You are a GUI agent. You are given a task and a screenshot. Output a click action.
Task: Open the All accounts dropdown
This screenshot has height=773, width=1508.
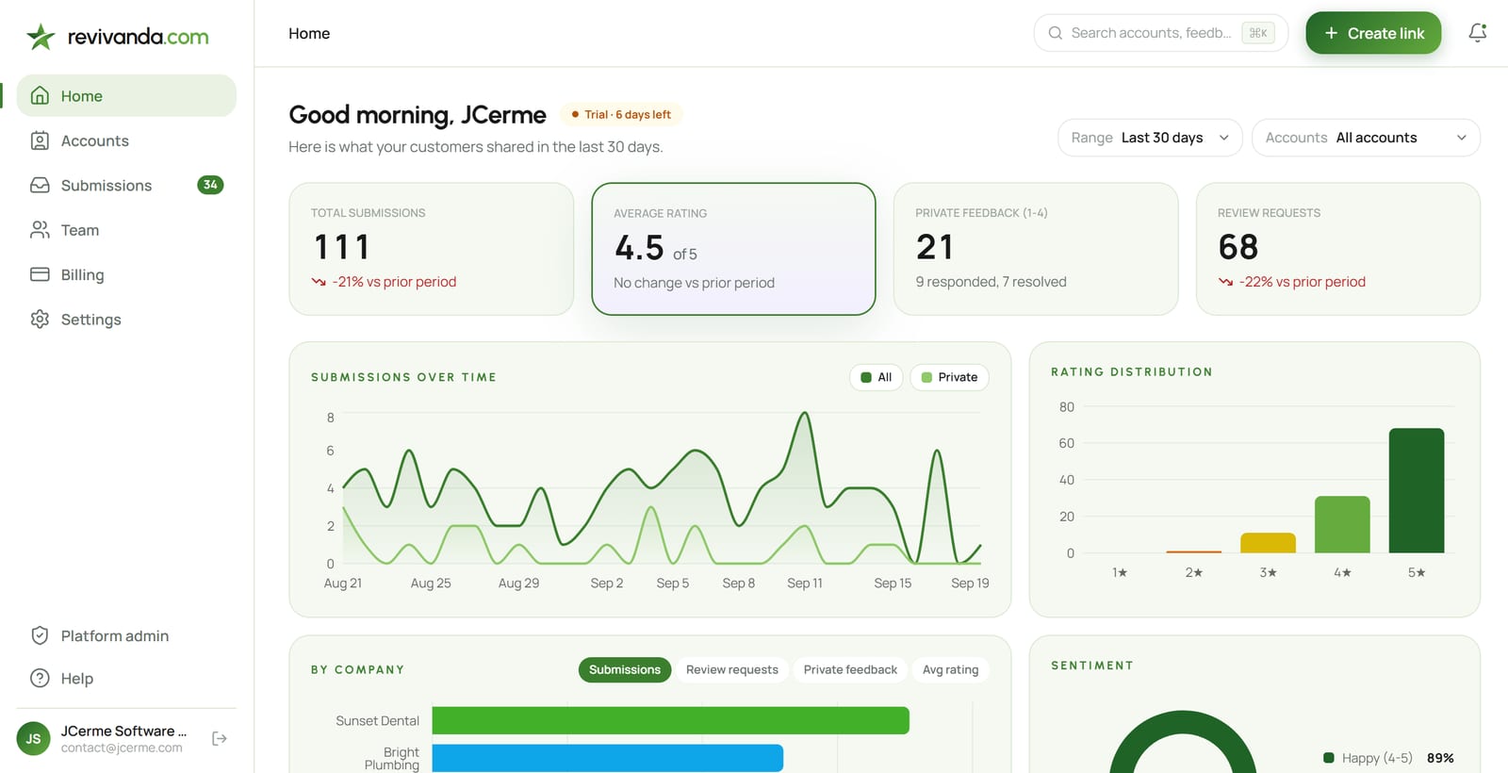1366,138
